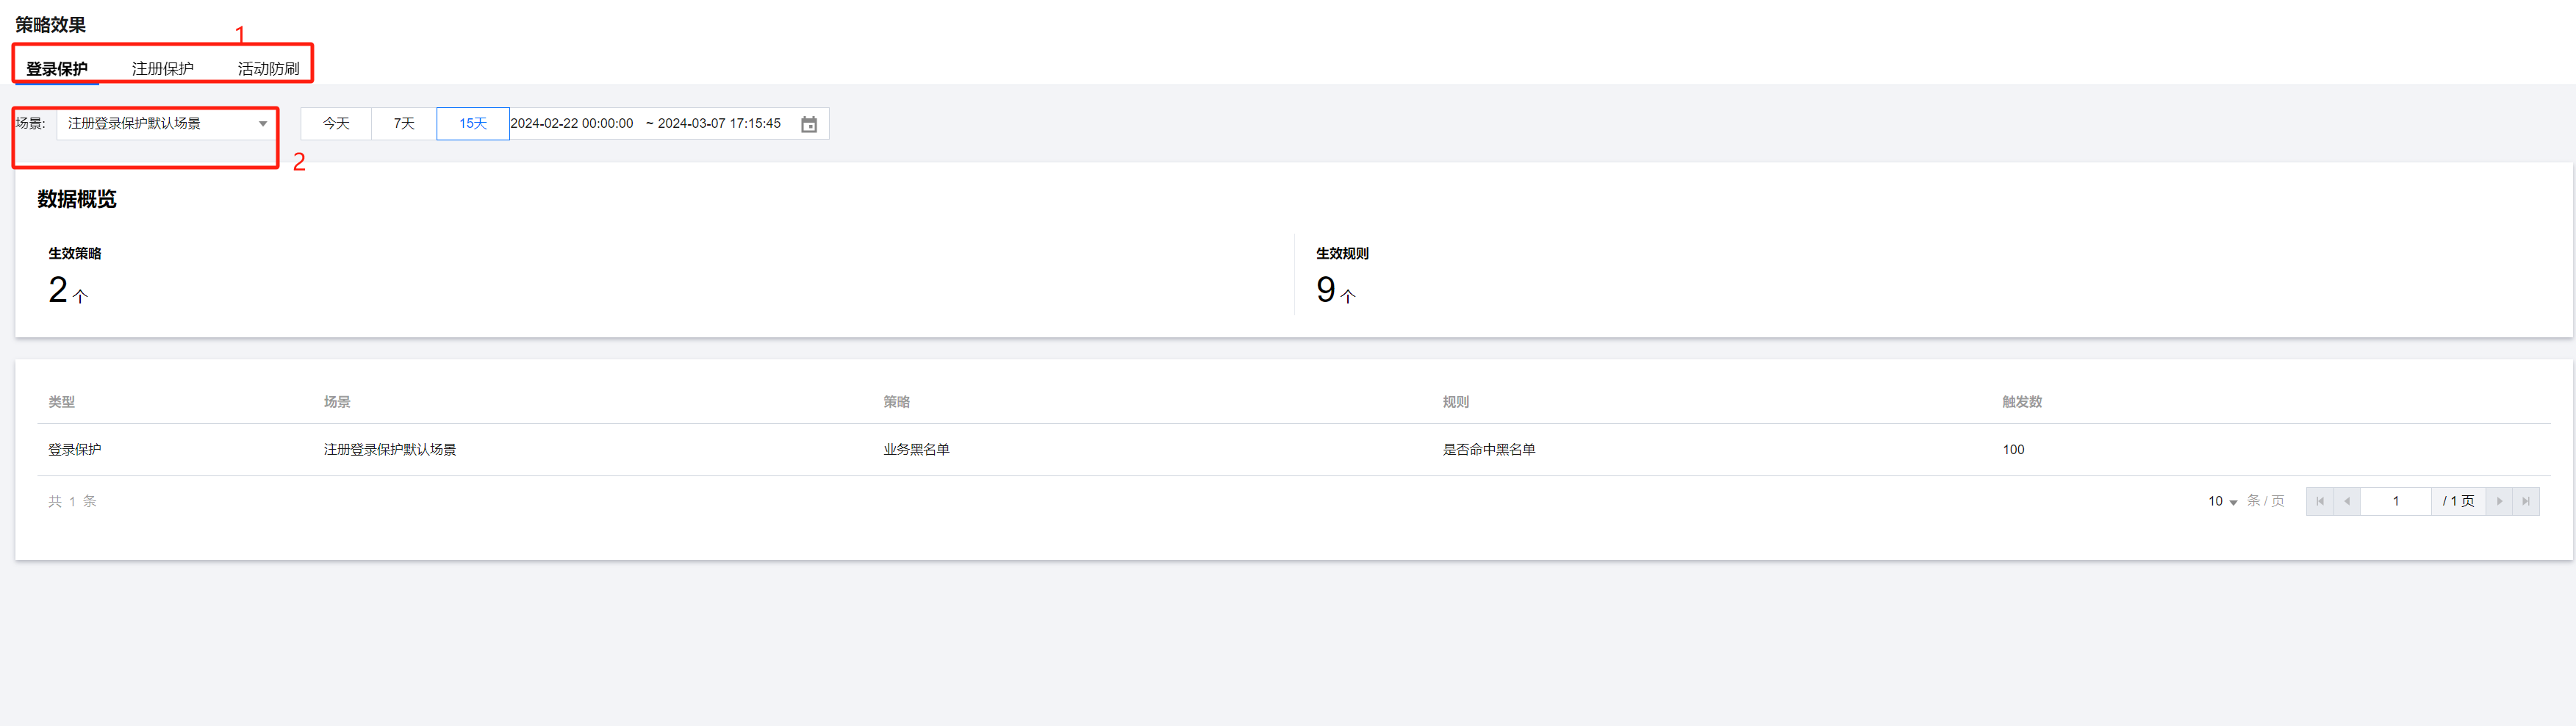2576x726 pixels.
Task: Go to first page arrow
Action: pyautogui.click(x=2320, y=501)
